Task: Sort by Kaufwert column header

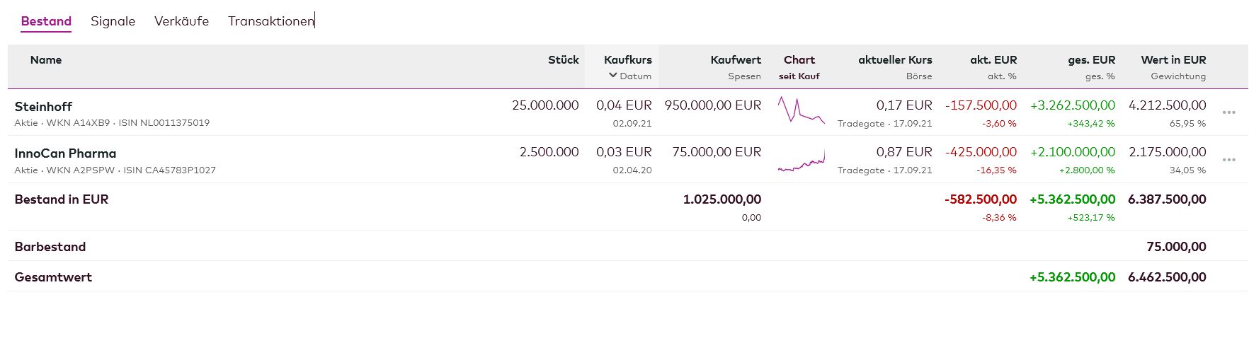Action: pyautogui.click(x=736, y=60)
